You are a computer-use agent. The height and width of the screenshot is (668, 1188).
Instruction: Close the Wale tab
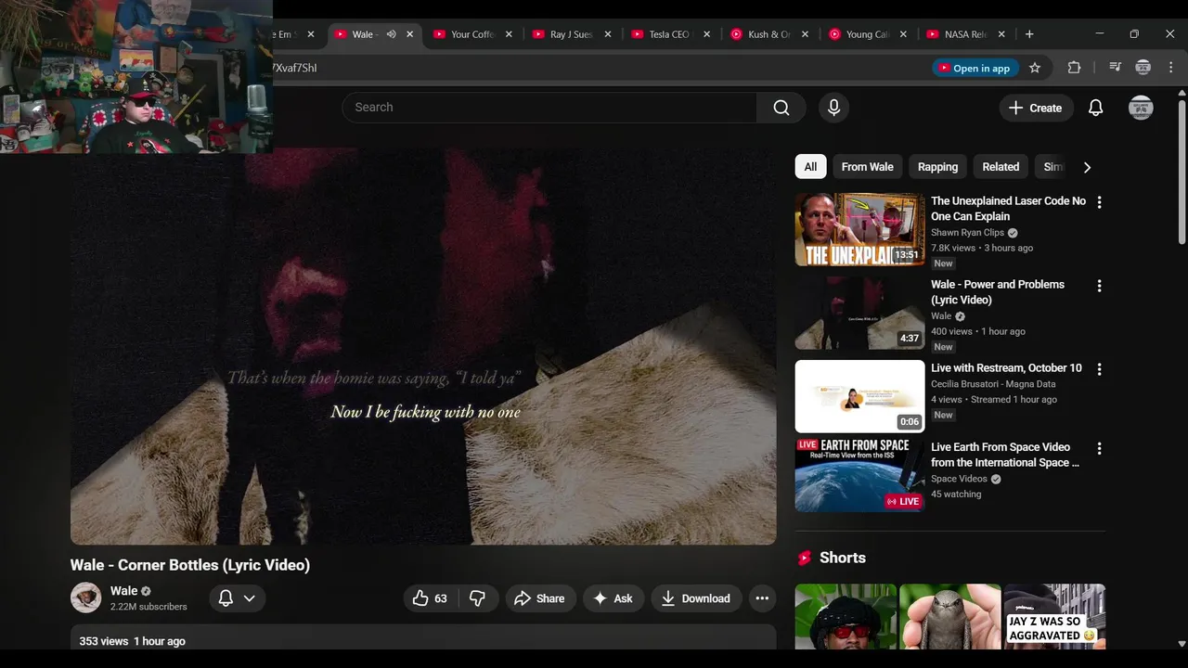(409, 34)
